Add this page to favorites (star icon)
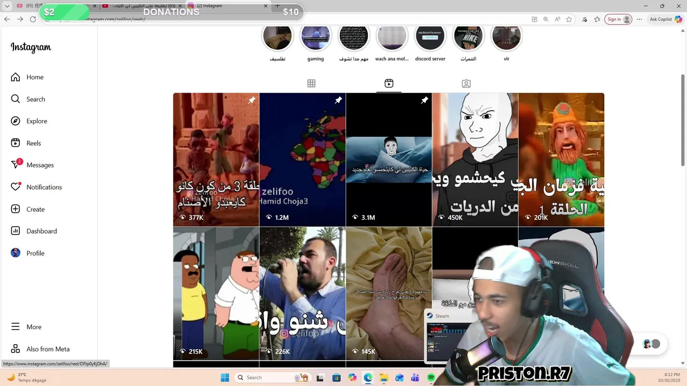The height and width of the screenshot is (386, 687). (569, 19)
